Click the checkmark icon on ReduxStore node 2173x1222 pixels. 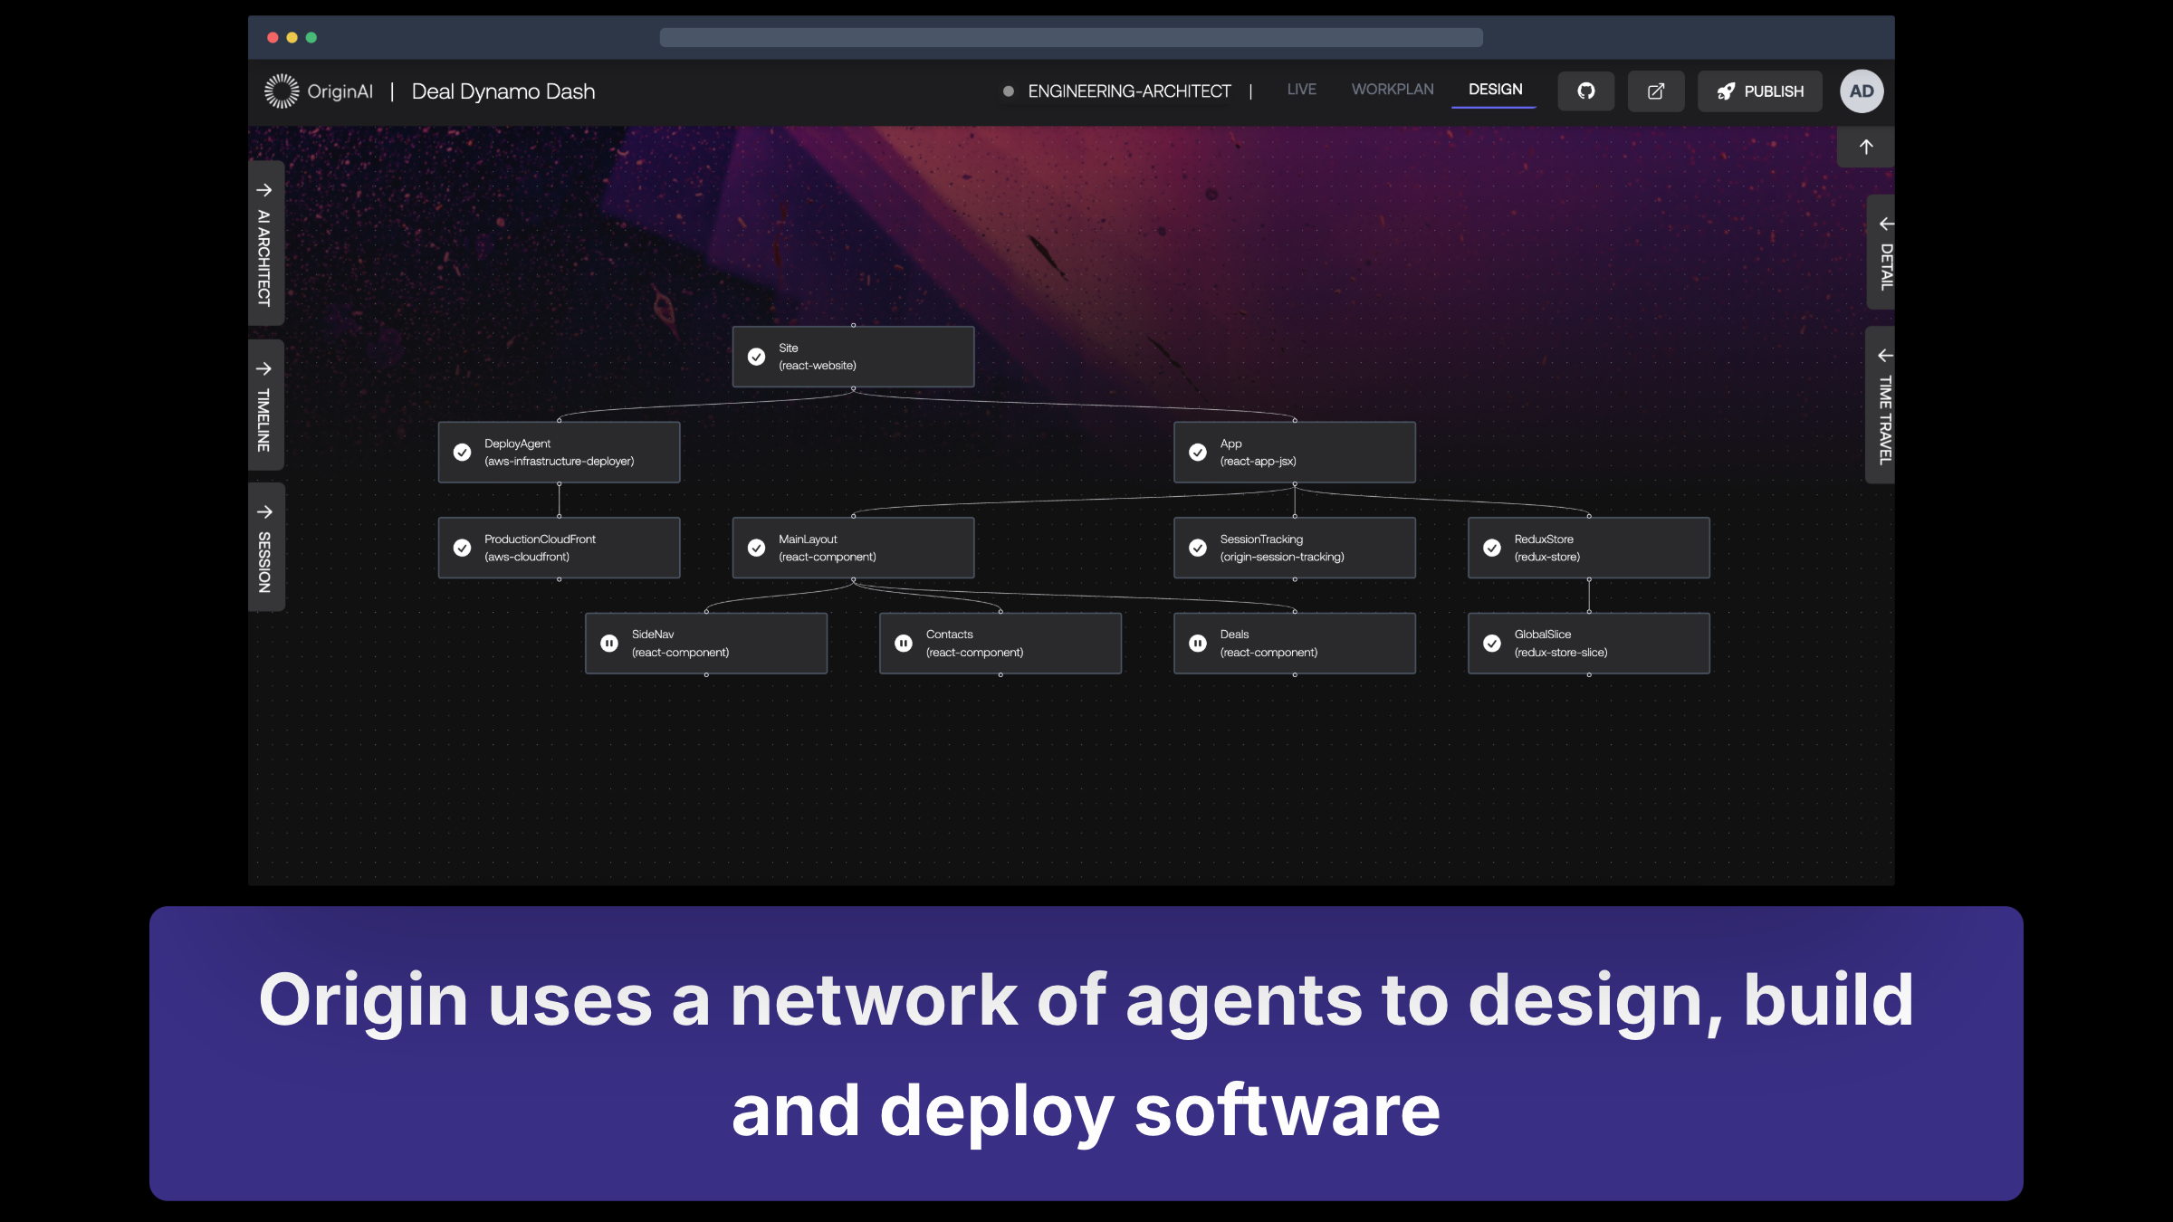point(1492,548)
